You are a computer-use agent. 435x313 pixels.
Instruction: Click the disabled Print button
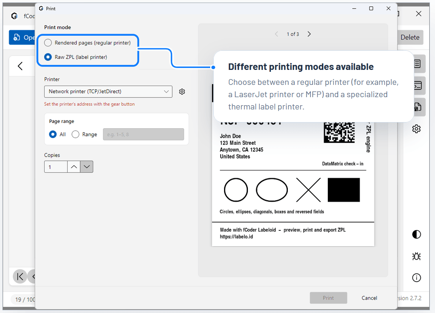[x=329, y=298]
